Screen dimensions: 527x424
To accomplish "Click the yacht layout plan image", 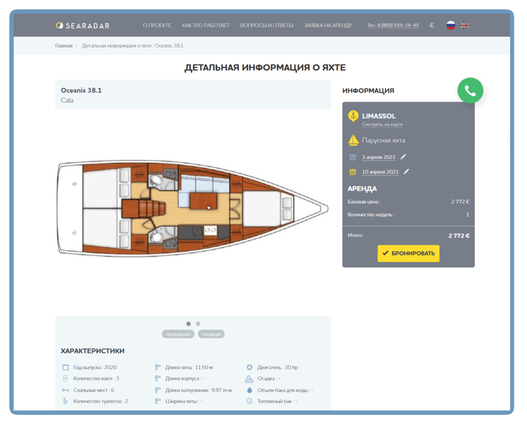I will coord(193,208).
